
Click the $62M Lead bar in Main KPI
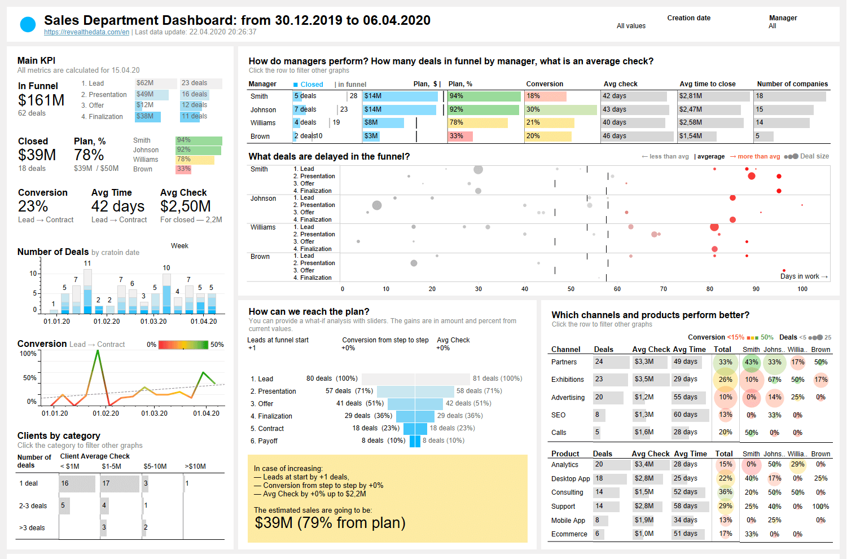156,83
